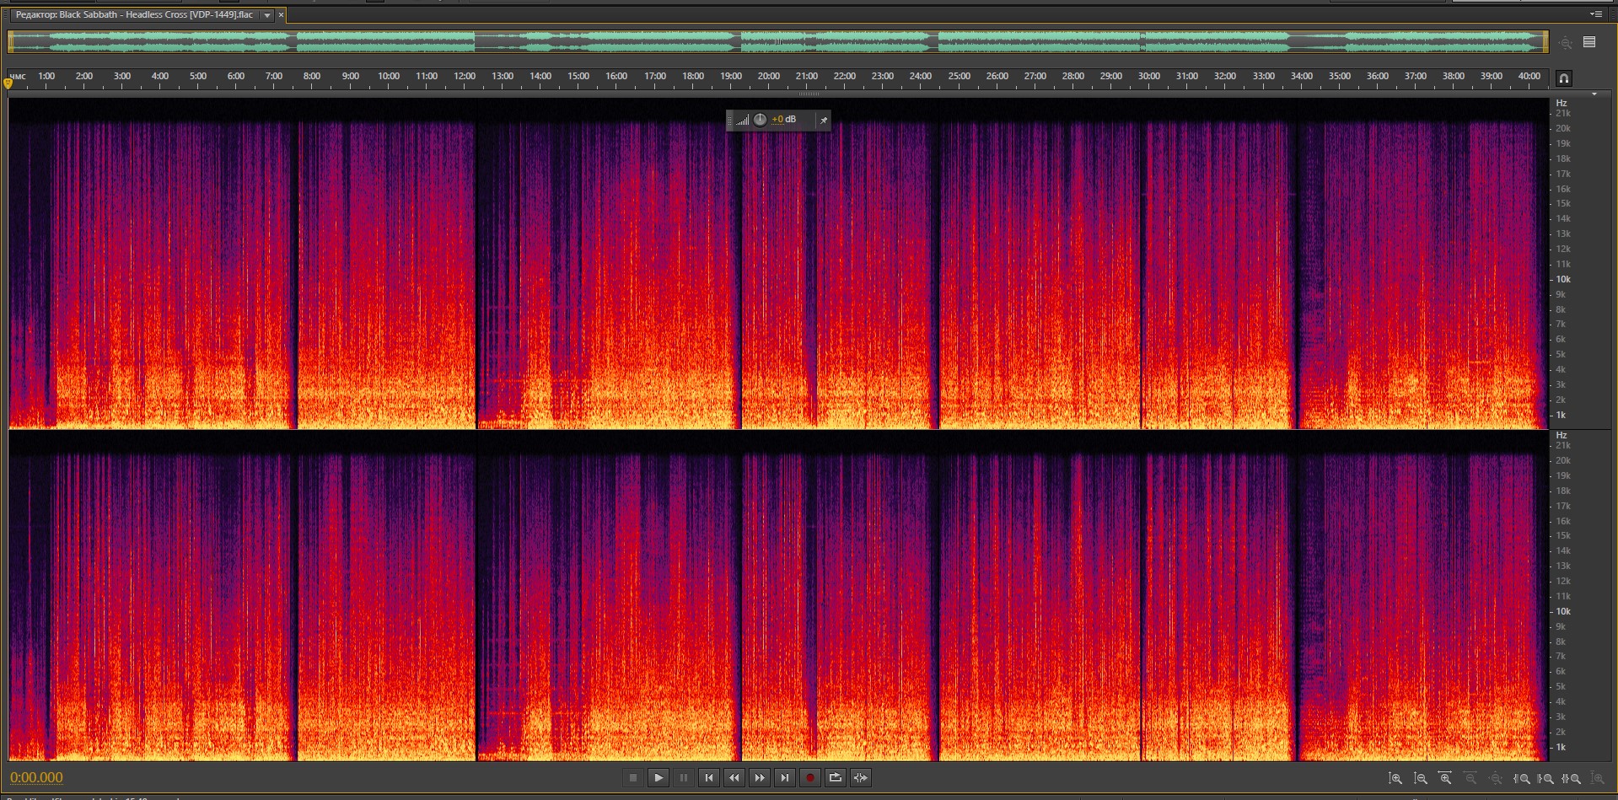The height and width of the screenshot is (800, 1618).
Task: Click the 20:00 mark on the timeline ruler
Action: click(768, 77)
